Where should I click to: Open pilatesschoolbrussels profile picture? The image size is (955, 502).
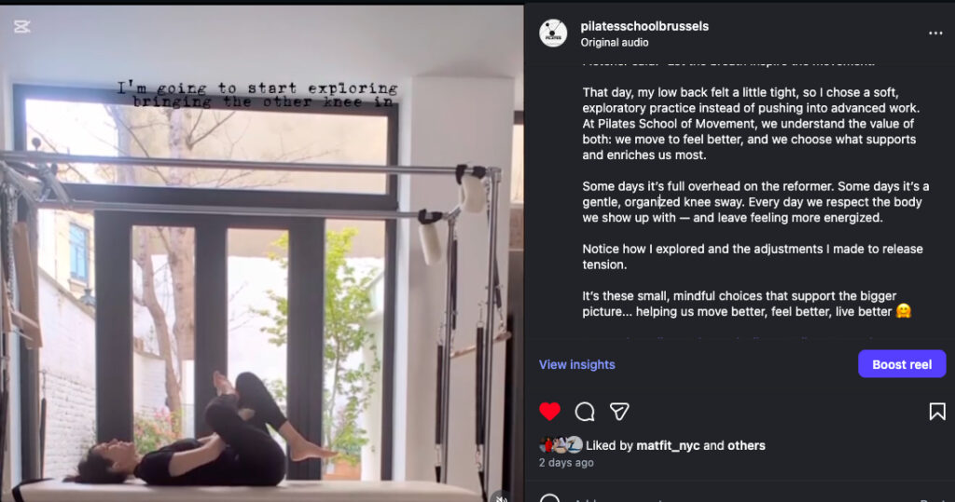coord(553,34)
